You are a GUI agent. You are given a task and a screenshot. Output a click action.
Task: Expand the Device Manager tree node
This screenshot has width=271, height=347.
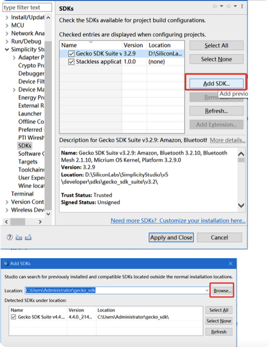pos(14,90)
